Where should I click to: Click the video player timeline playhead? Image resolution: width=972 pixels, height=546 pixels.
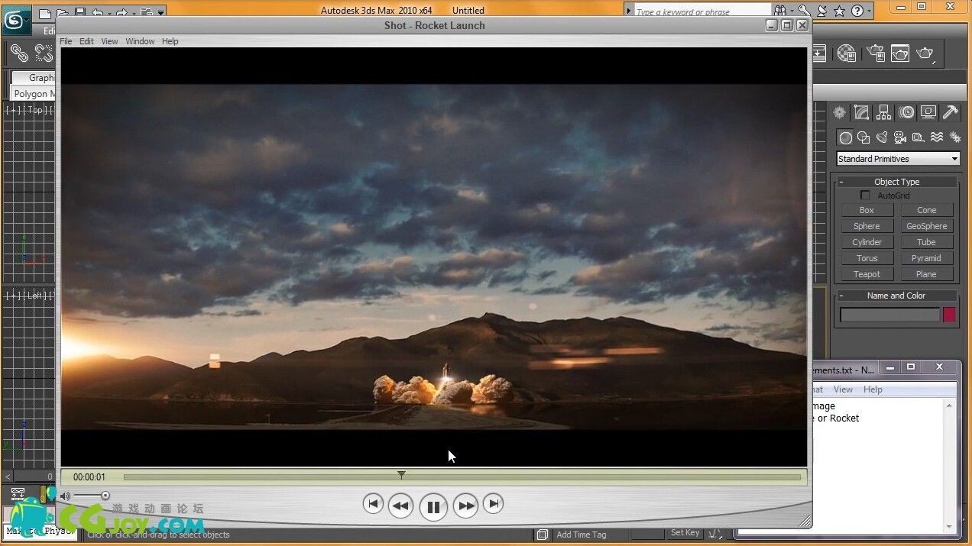(401, 475)
